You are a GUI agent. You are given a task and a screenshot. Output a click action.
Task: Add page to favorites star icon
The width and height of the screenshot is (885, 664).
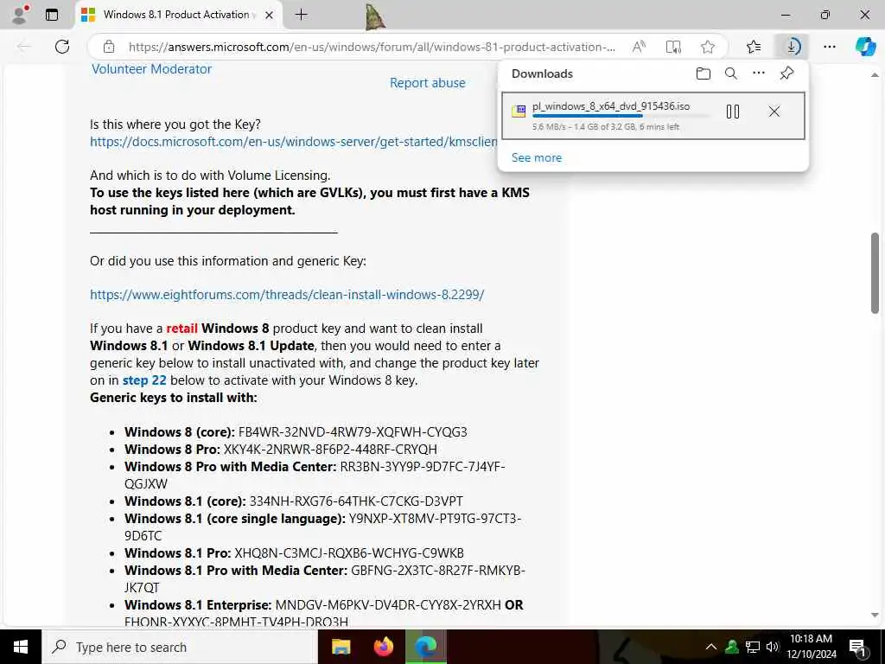[707, 47]
